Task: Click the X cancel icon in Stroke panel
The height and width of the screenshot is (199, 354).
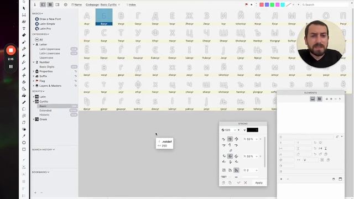Action: point(246,183)
